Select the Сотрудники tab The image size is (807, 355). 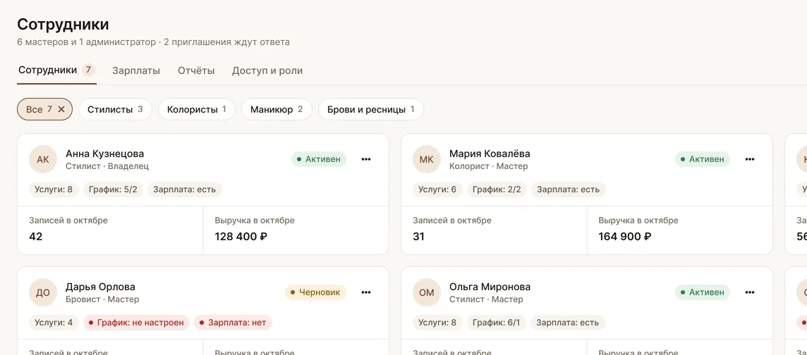[x=56, y=70]
